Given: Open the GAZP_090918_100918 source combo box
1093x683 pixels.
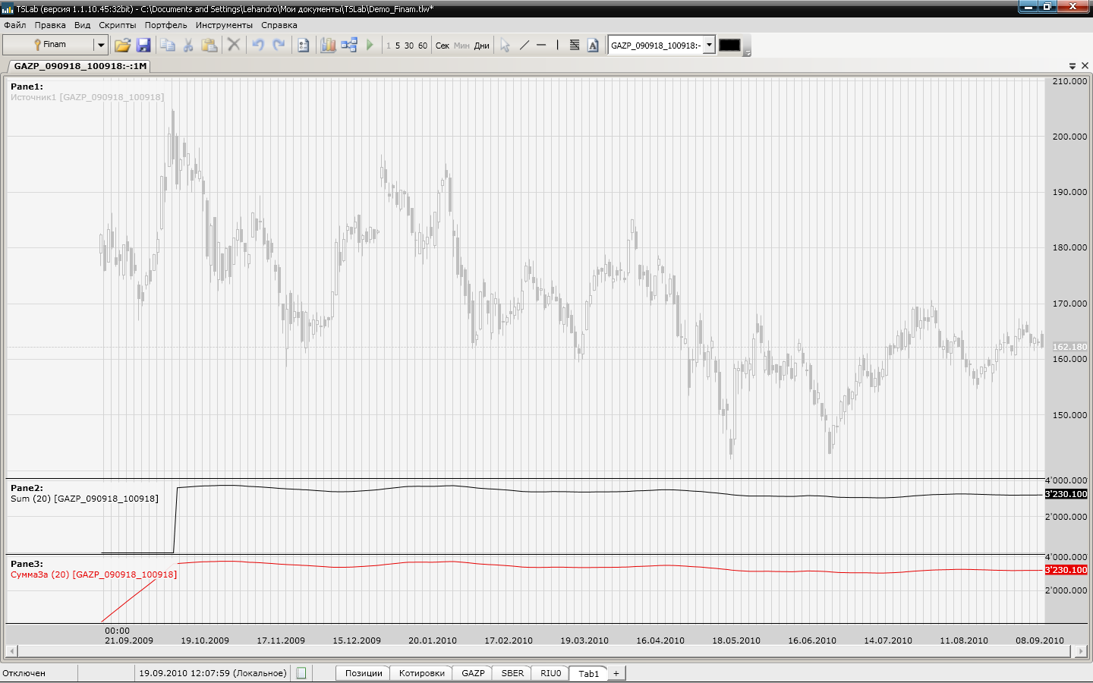Looking at the screenshot, I should click(709, 46).
